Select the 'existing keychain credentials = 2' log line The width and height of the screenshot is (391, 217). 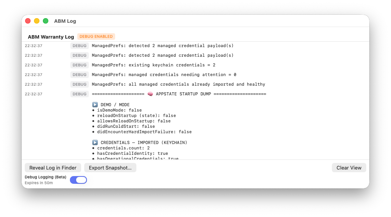(x=153, y=65)
